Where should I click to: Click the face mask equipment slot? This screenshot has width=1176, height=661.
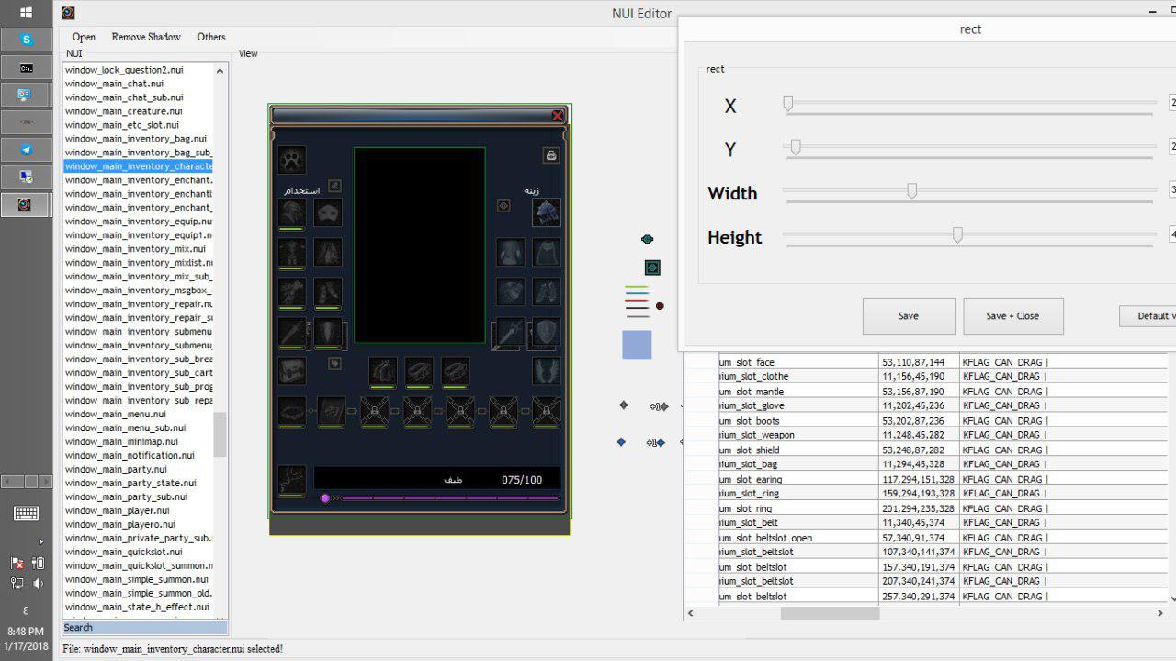(x=328, y=213)
